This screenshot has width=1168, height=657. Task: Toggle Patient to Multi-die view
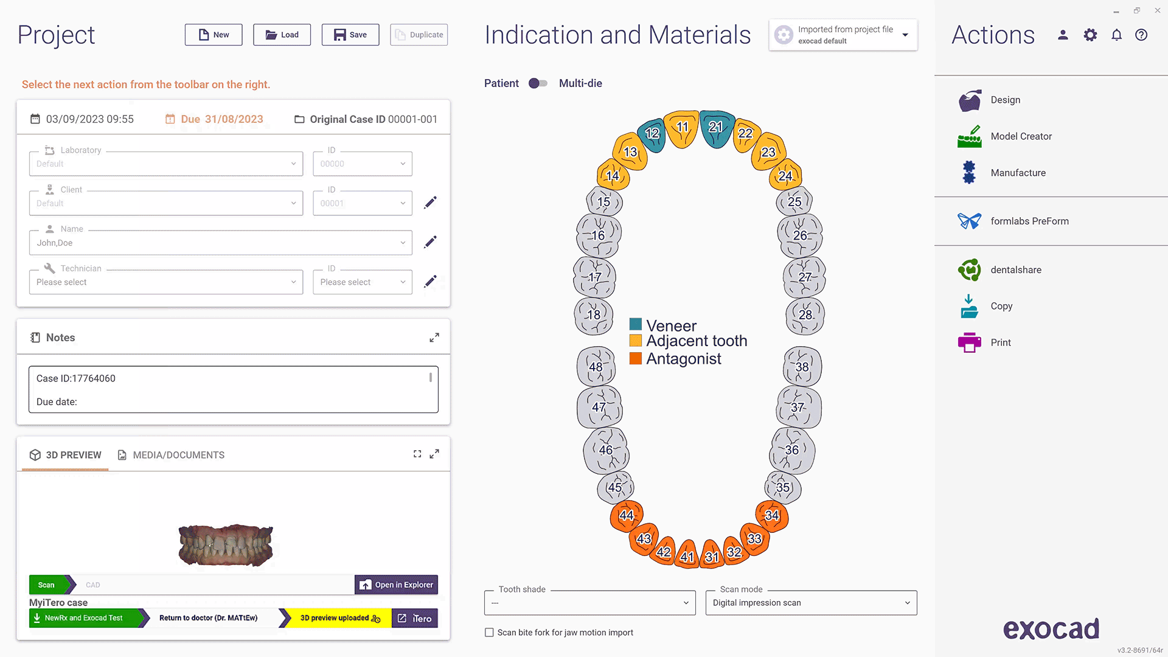(x=538, y=83)
